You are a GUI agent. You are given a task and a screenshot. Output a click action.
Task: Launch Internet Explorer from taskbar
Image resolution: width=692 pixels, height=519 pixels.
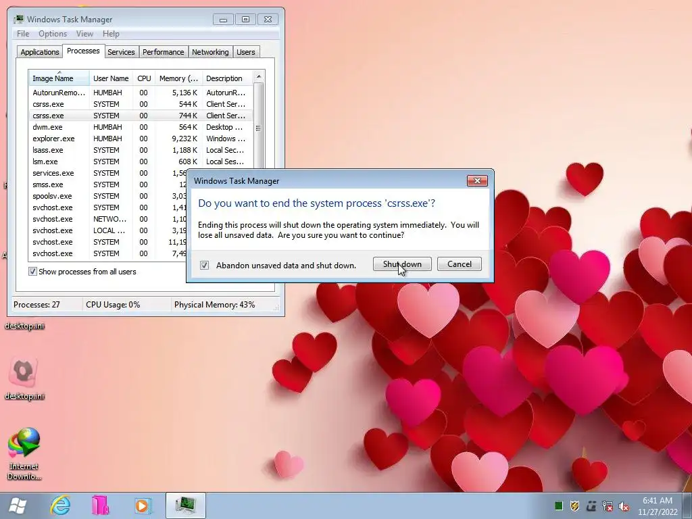(60, 505)
